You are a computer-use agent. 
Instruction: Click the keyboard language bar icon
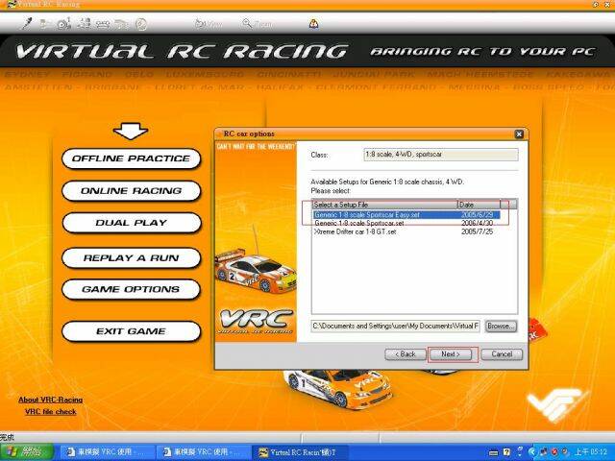point(494,452)
